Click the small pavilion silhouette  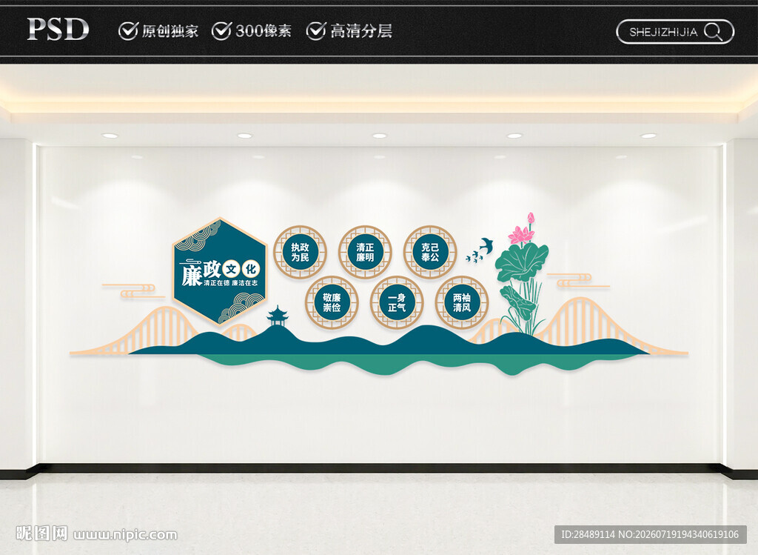tap(278, 316)
